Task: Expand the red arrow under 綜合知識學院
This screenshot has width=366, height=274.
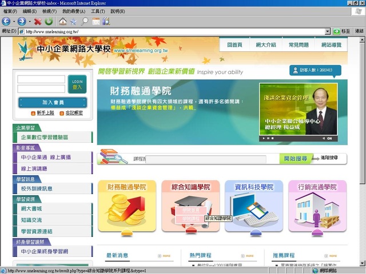Action: tap(190, 229)
